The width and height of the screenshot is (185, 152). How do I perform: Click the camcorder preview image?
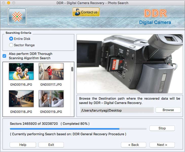point(130,64)
